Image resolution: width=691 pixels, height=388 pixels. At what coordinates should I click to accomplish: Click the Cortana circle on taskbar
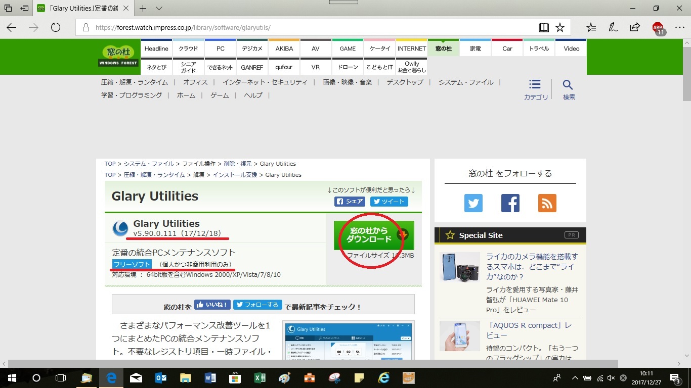(x=36, y=378)
